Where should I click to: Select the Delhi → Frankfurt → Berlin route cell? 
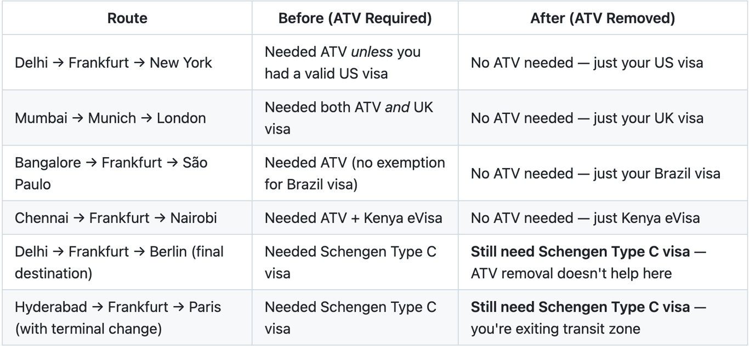pos(119,262)
